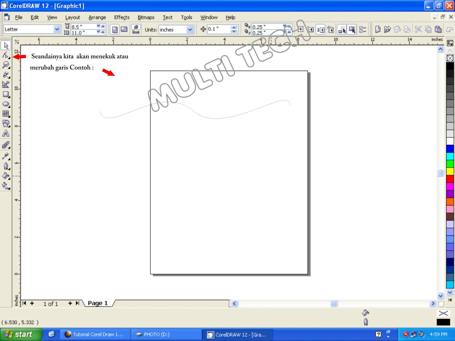Increase nudge offset 0.1" spinner
This screenshot has height=341, width=455.
[234, 27]
